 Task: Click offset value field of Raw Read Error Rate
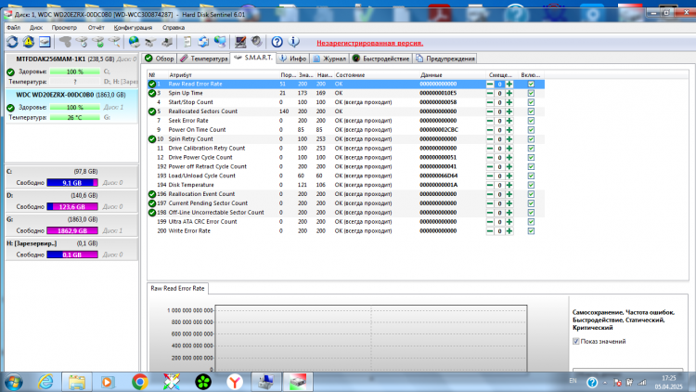coord(499,84)
